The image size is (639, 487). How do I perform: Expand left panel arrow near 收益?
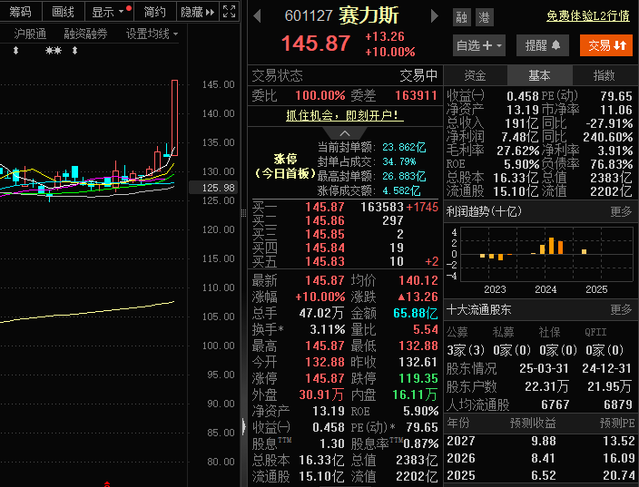point(243,426)
